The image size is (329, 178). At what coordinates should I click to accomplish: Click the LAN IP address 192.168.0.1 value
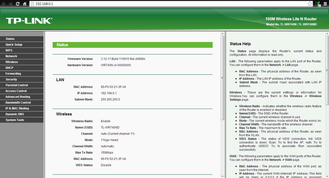(109, 93)
